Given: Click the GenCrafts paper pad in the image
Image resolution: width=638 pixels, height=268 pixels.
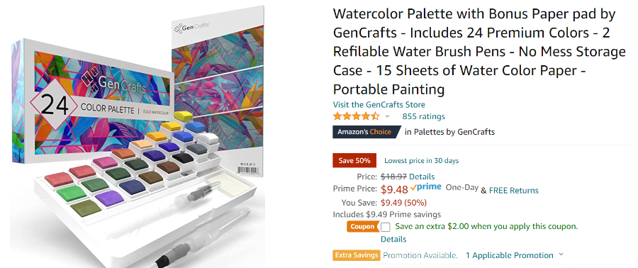Looking at the screenshot, I should click(x=218, y=91).
